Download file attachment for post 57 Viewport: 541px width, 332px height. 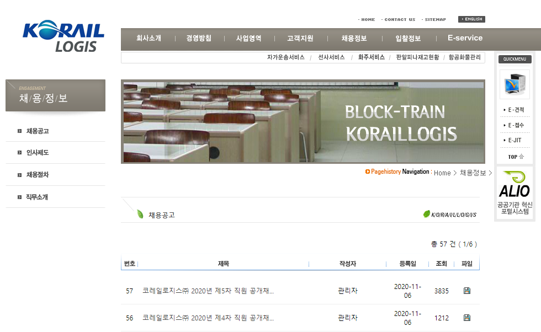(467, 291)
